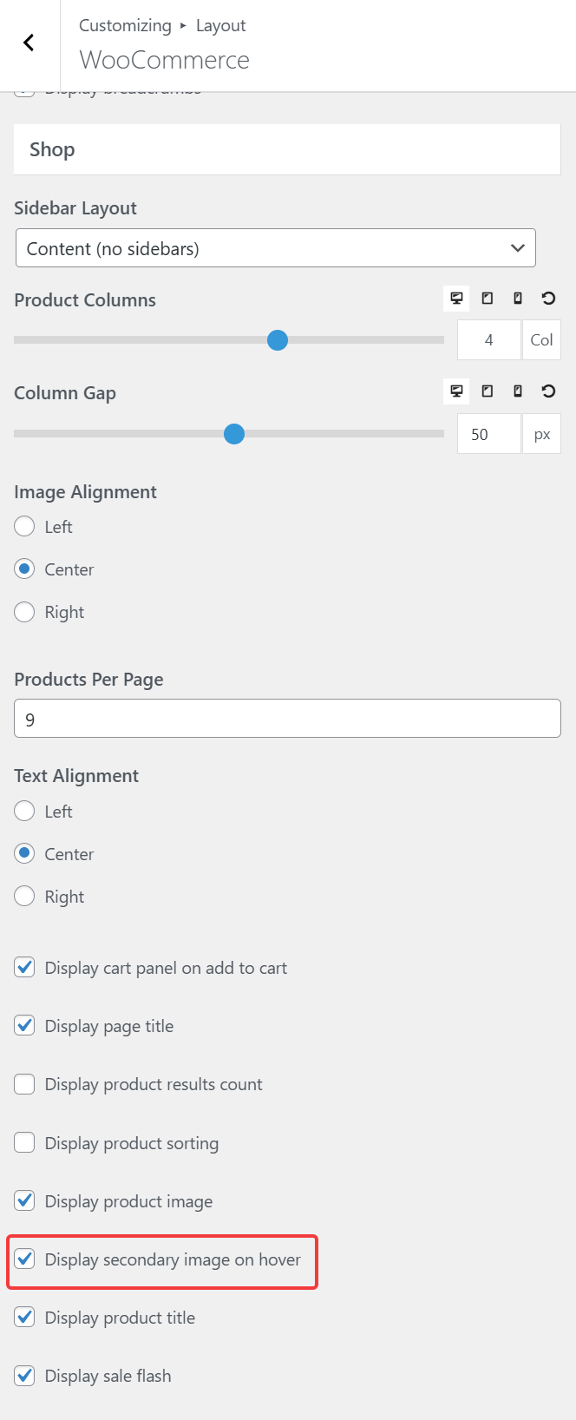Select tablet view for Column Gap

pyautogui.click(x=488, y=391)
